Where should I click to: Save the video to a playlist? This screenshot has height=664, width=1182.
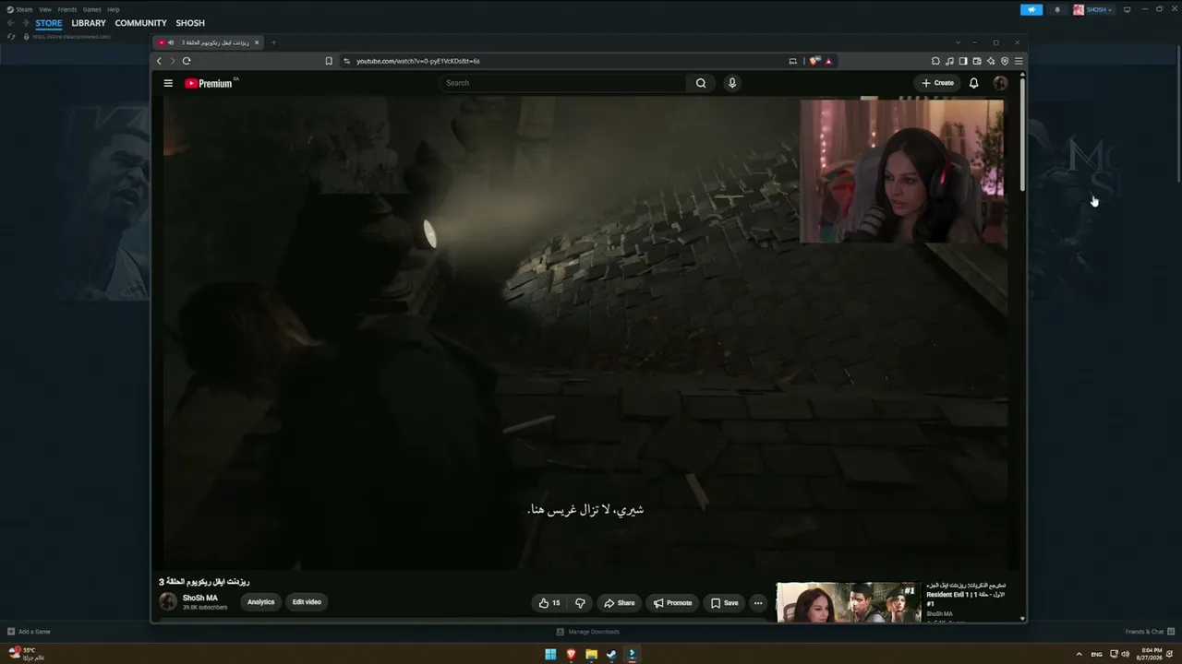click(x=724, y=603)
